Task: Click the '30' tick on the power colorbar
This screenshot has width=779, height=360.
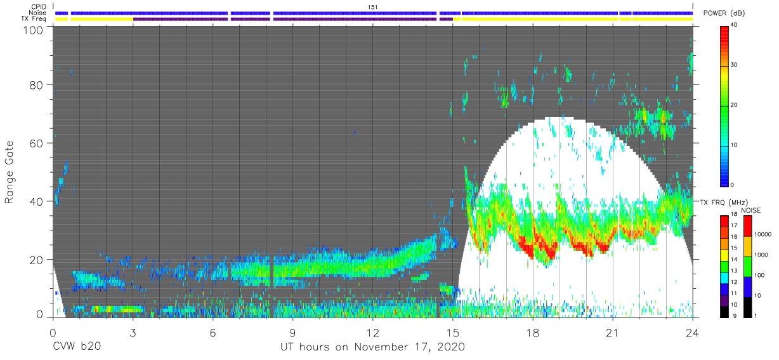Action: [735, 65]
